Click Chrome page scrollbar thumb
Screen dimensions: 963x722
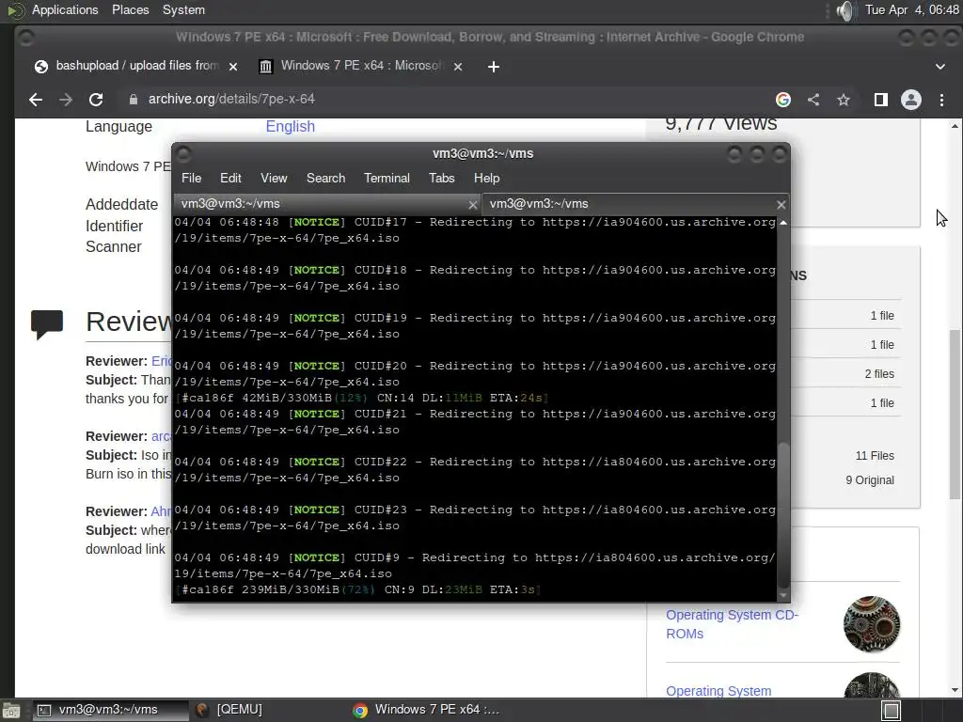[x=955, y=415]
